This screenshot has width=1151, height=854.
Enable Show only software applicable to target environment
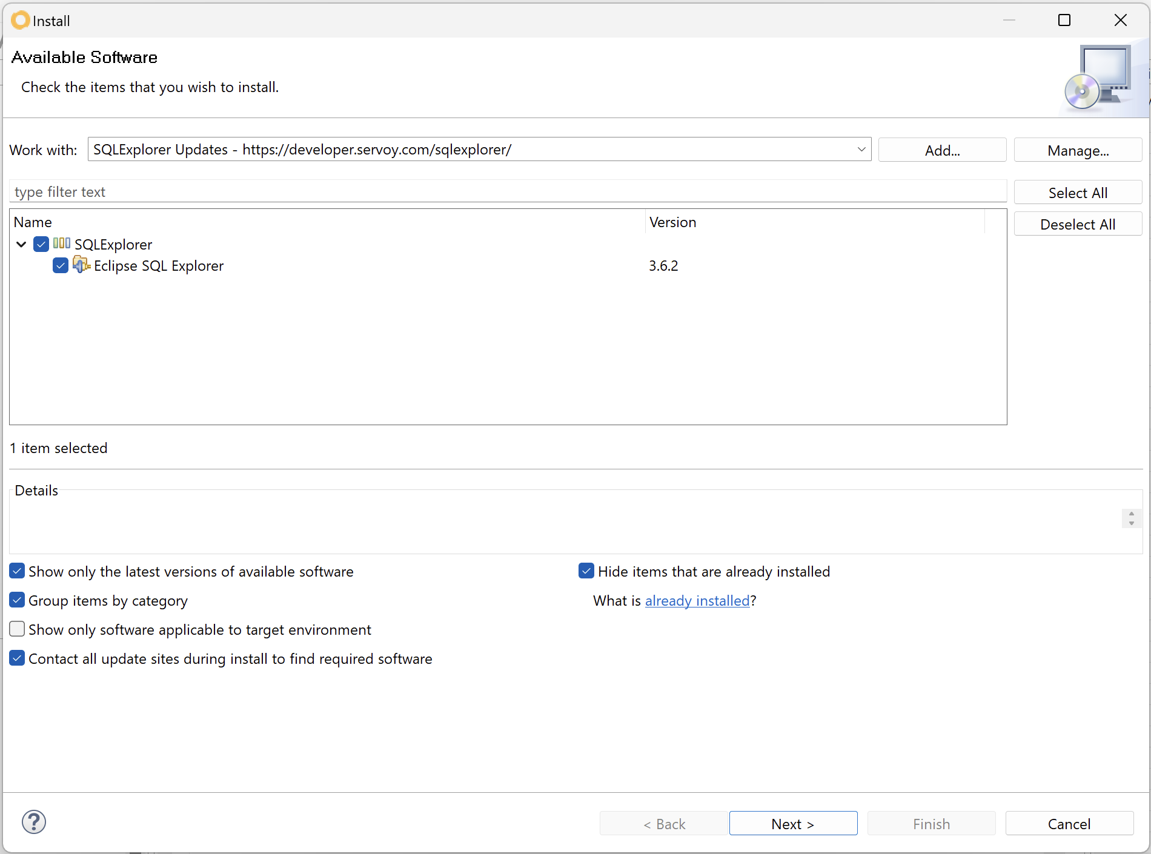[x=16, y=629]
